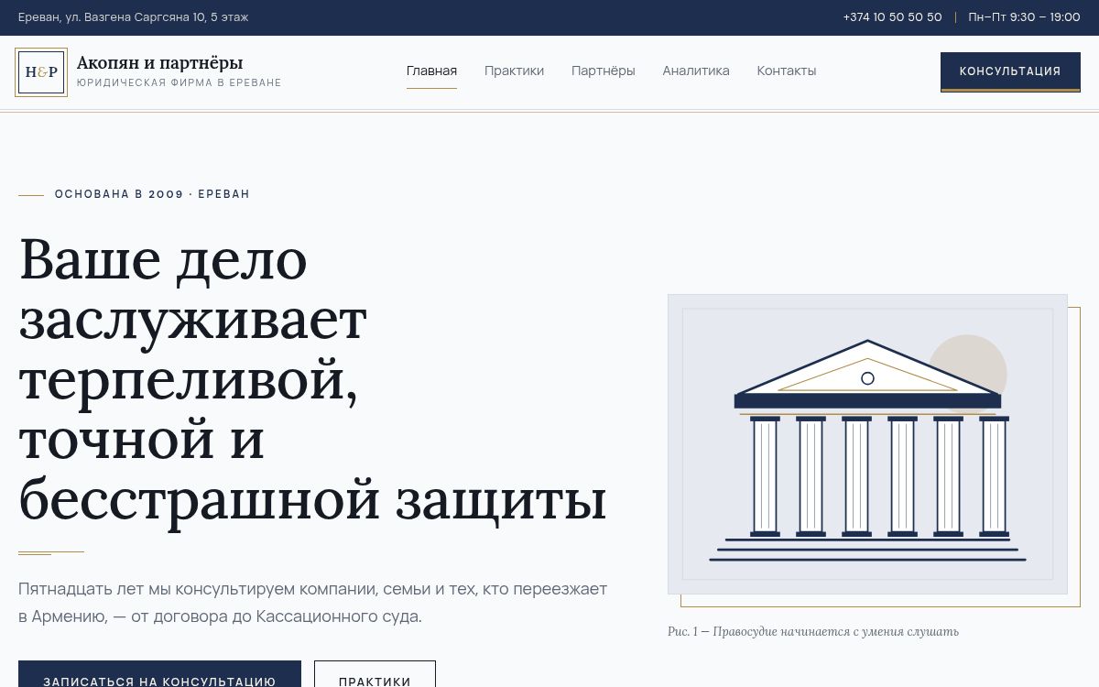This screenshot has width=1099, height=687.
Task: Click the H&P logo emblem
Action: pyautogui.click(x=41, y=72)
